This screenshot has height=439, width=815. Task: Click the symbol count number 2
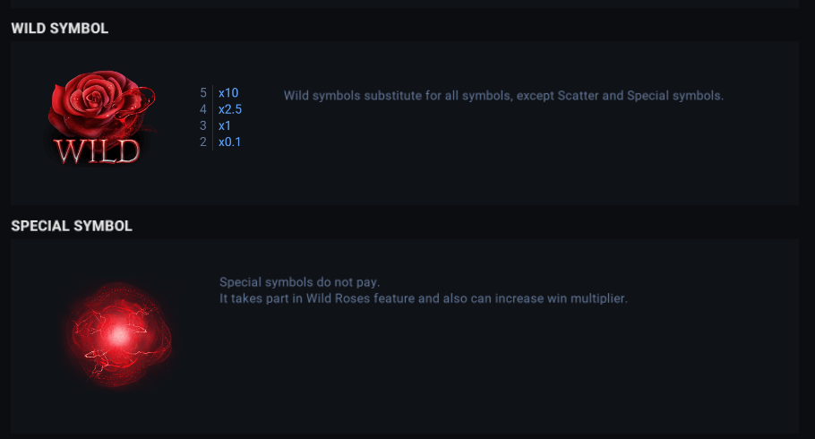pos(203,142)
